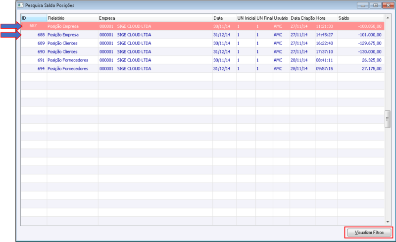This screenshot has width=396, height=242.
Task: Select row 689 Posição Clientes
Action: pos(202,43)
